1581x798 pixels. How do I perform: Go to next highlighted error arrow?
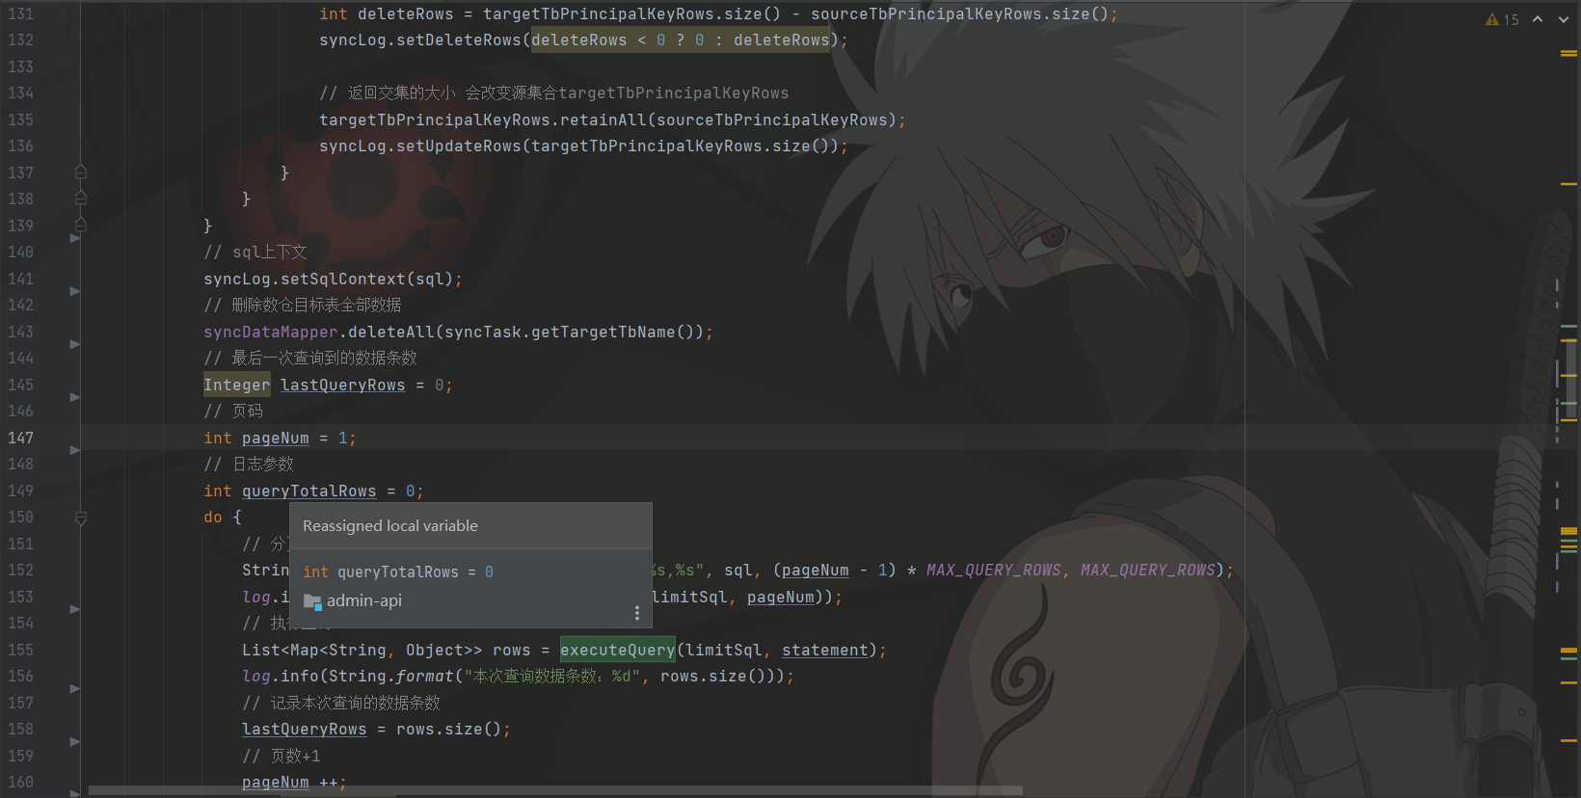(1563, 19)
